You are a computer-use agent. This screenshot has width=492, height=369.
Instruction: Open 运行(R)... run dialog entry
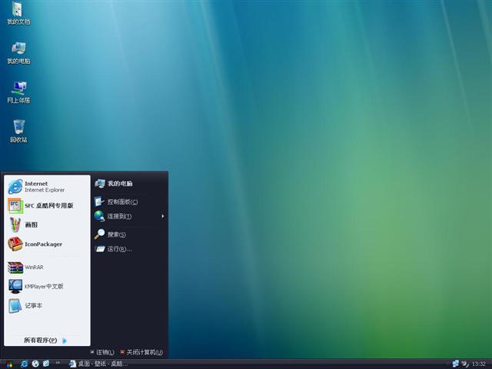pyautogui.click(x=130, y=249)
